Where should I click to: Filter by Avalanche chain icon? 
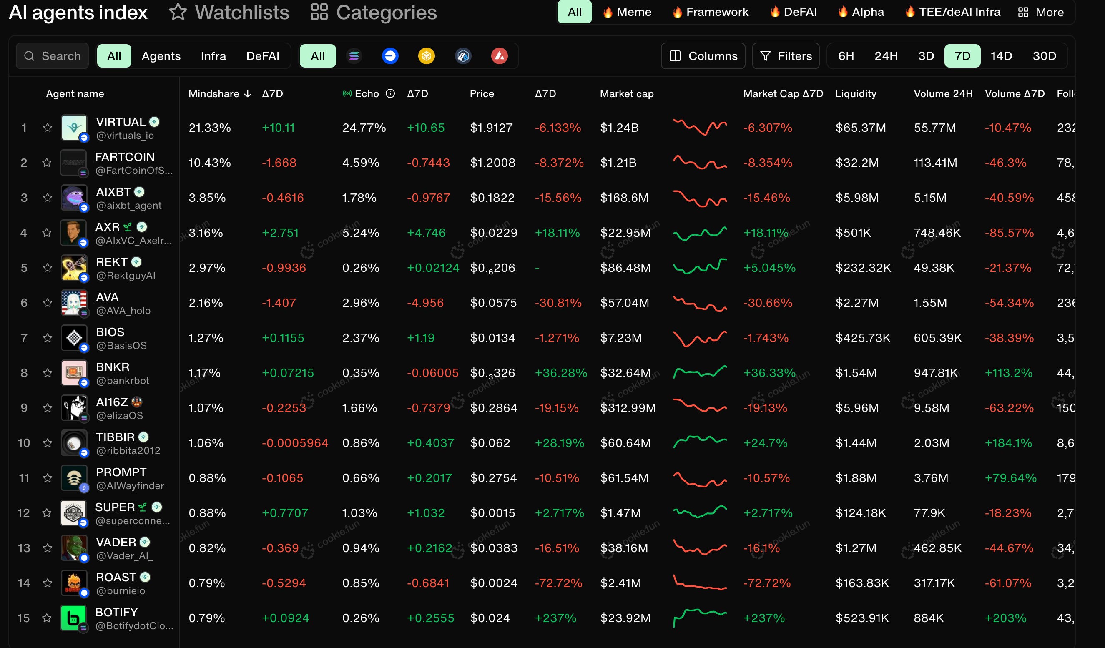click(x=499, y=56)
